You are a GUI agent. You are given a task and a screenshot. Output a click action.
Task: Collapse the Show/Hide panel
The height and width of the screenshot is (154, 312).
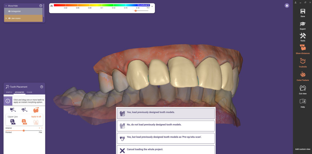click(x=6, y=6)
